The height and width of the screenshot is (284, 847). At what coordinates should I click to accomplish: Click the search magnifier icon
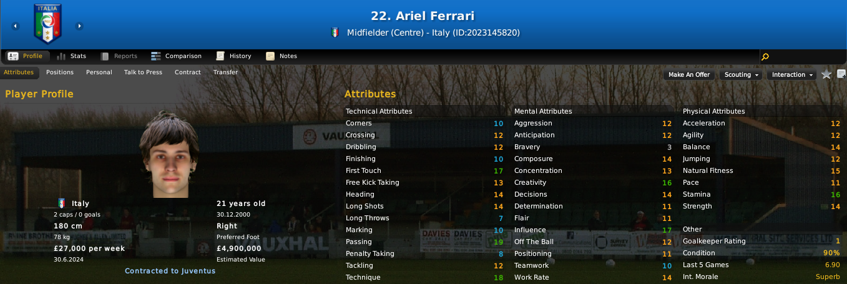(765, 56)
